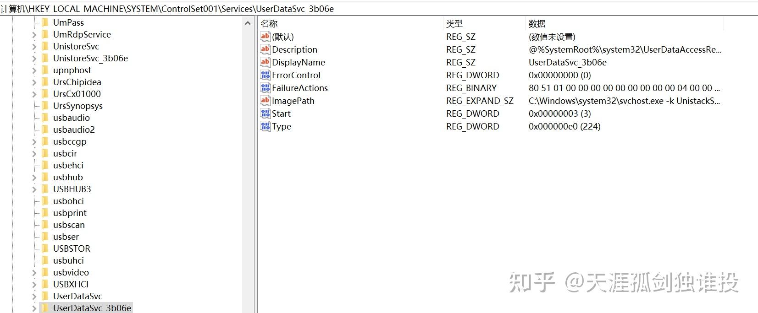Click the folder icon of UmPass key
This screenshot has height=313, width=758.
click(45, 22)
